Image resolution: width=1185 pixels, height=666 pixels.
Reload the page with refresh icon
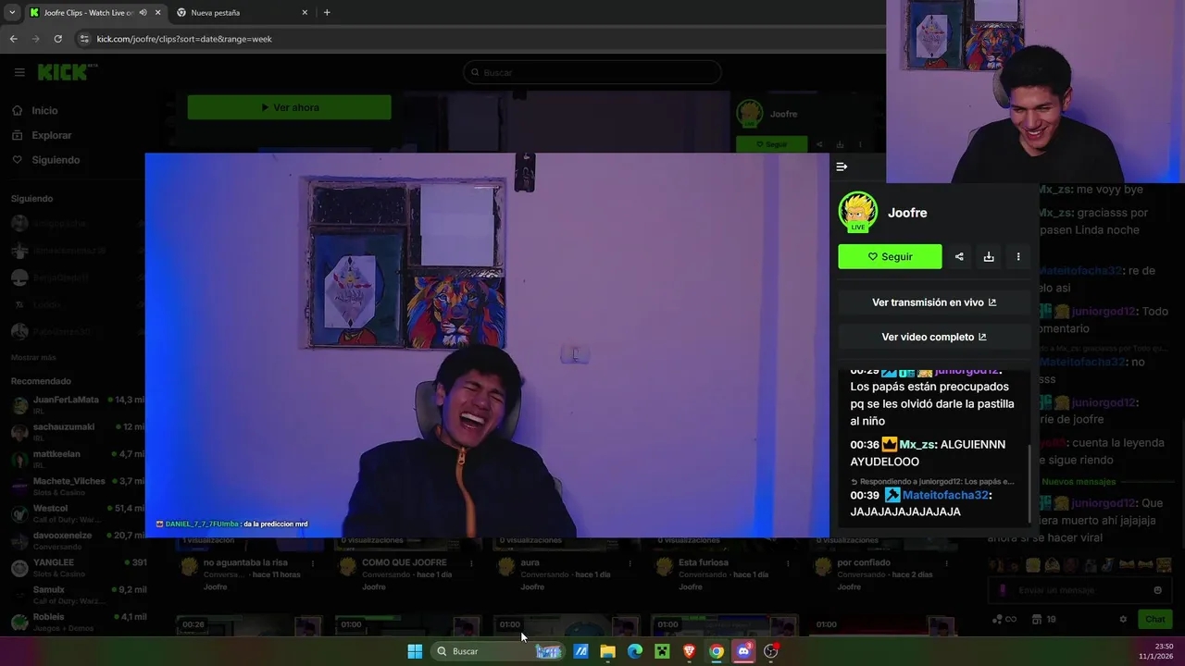(57, 39)
